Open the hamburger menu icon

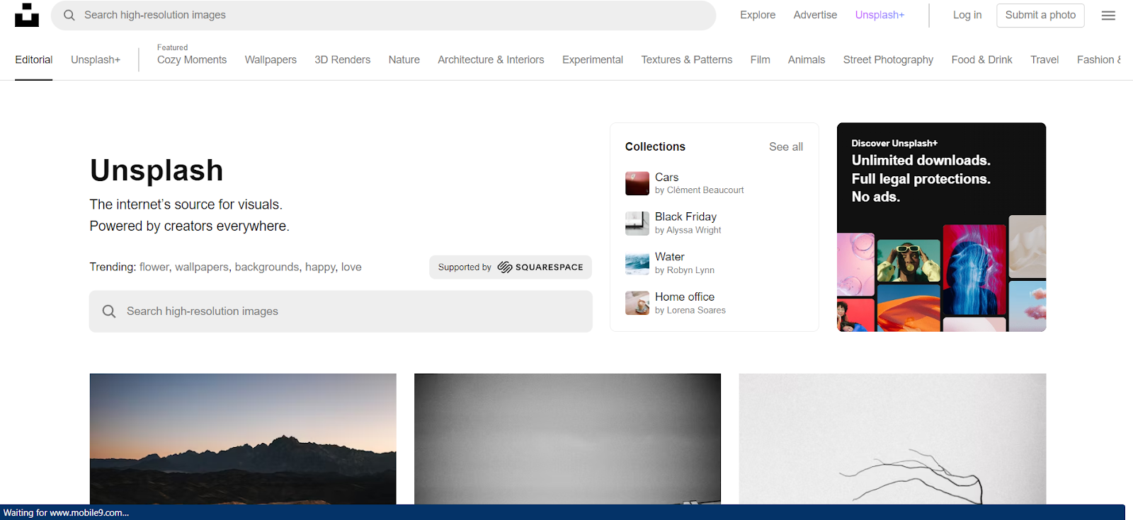(x=1108, y=16)
